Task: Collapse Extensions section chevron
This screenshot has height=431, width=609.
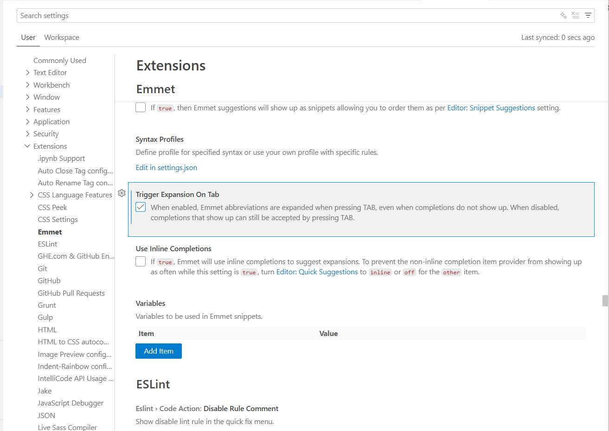Action: (x=27, y=146)
